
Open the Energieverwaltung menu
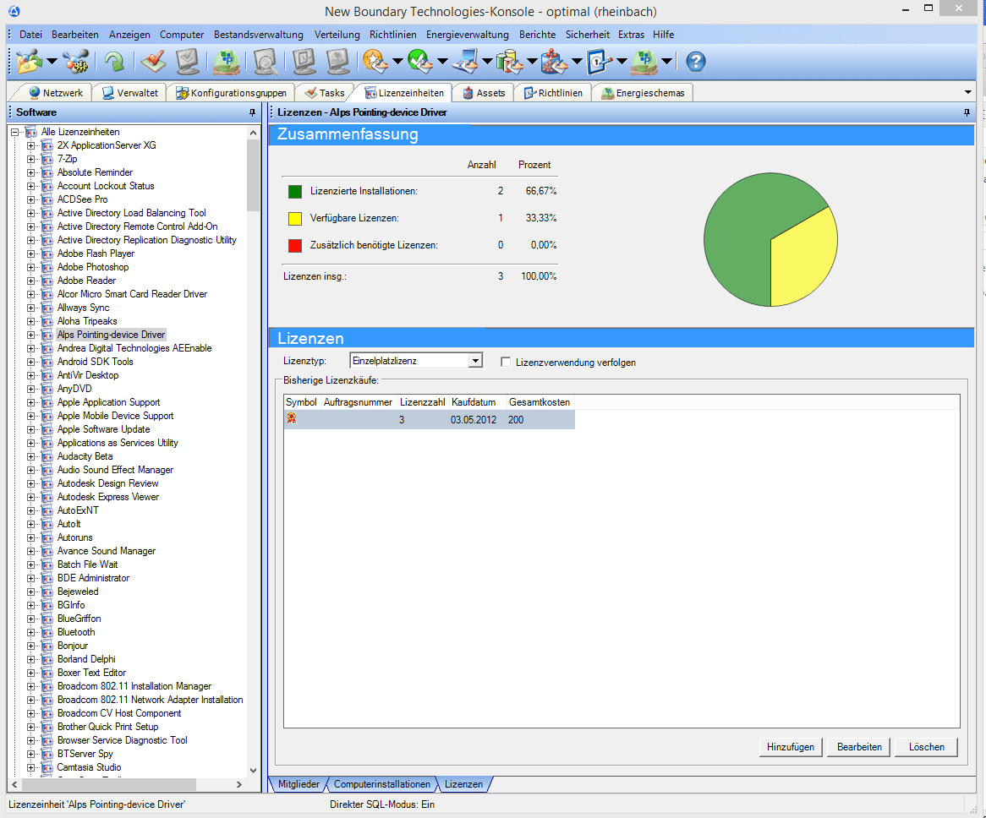tap(466, 35)
